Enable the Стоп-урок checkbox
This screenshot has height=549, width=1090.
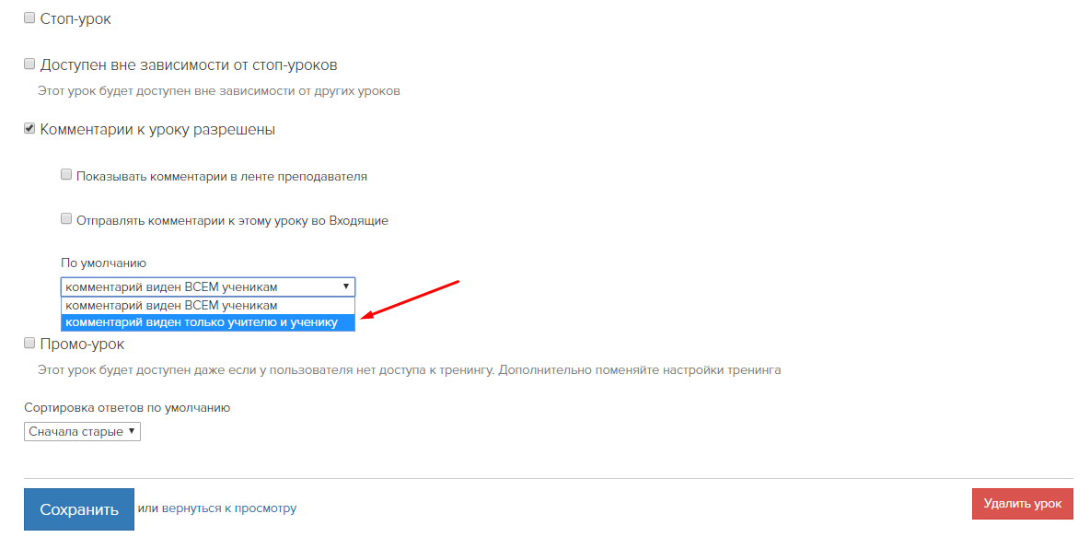pos(29,18)
